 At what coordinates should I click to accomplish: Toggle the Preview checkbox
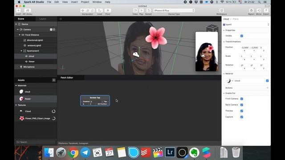click(x=241, y=111)
